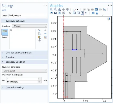This screenshot has width=113, height=104.
Task: Click the Zoom Out magnifier icon
Action: click(55, 10)
